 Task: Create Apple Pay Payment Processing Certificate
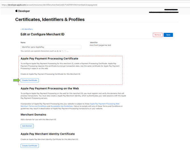[30, 80]
